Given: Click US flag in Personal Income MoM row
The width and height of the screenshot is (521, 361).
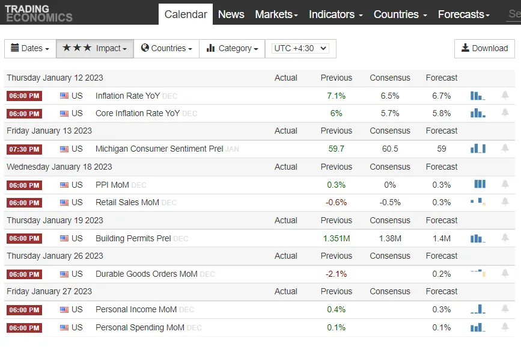Looking at the screenshot, I should 64,310.
